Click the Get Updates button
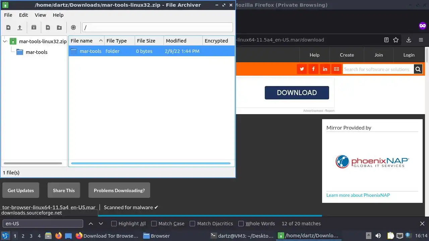Viewport: 429px width, 241px height. pyautogui.click(x=21, y=190)
